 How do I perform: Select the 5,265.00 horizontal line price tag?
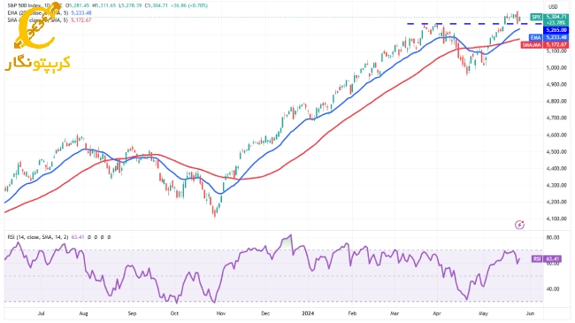click(x=556, y=30)
